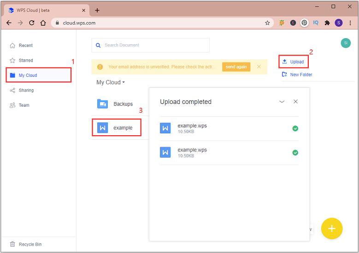
Task: Open the SI account avatar
Action: pyautogui.click(x=346, y=43)
